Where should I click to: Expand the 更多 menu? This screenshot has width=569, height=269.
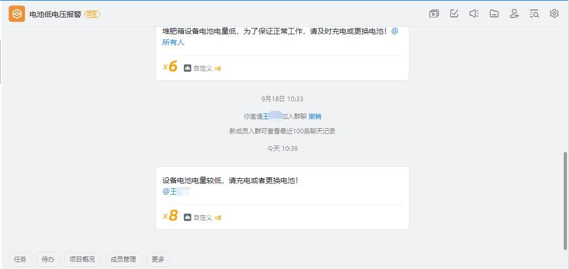(158, 260)
